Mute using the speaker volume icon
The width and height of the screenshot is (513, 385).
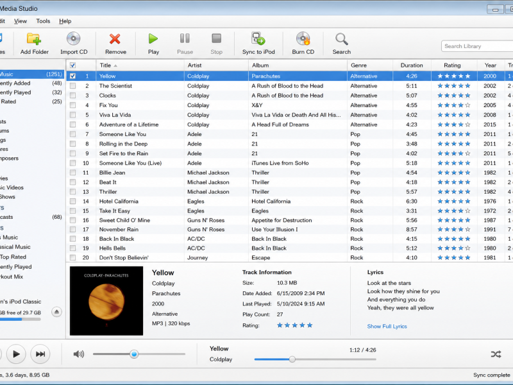[78, 354]
